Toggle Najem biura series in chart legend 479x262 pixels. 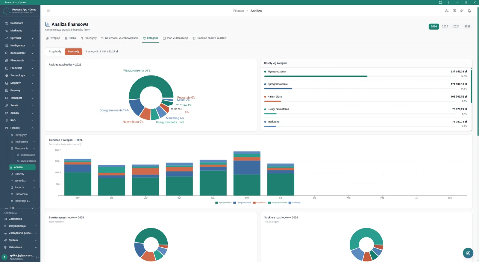(x=260, y=203)
